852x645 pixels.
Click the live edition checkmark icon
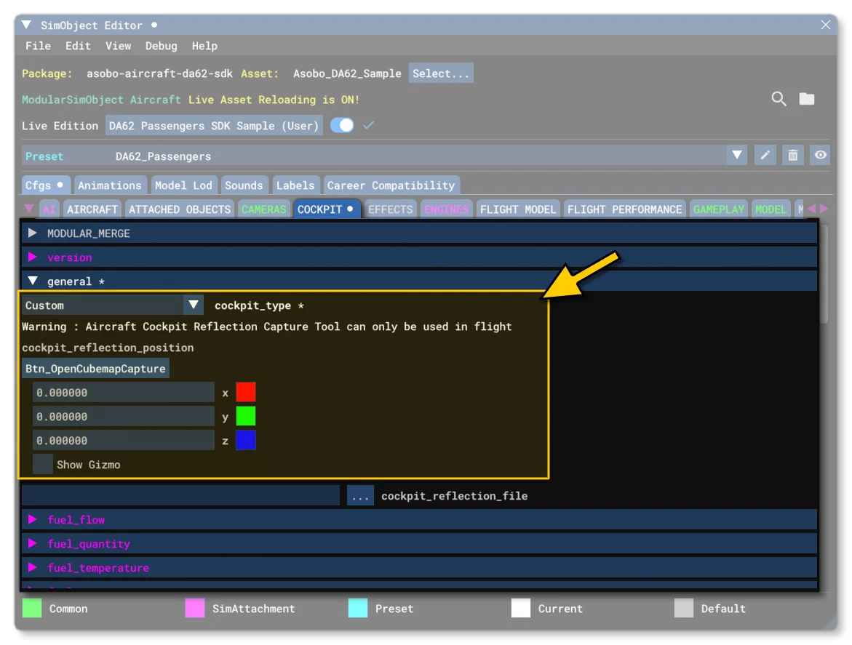tap(368, 125)
